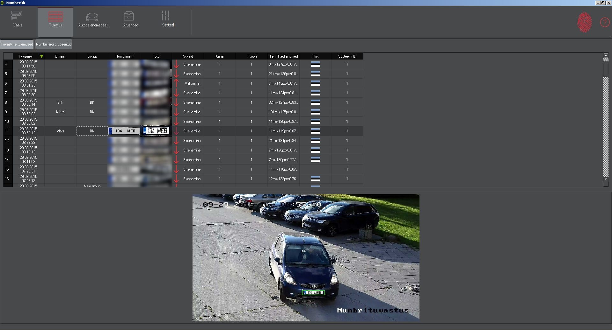Click the blurred plate photo in row 7

156,93
